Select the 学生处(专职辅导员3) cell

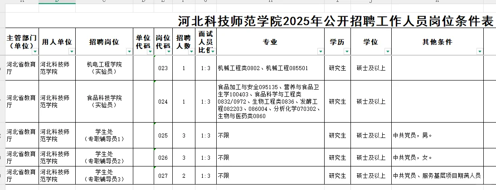coord(104,176)
